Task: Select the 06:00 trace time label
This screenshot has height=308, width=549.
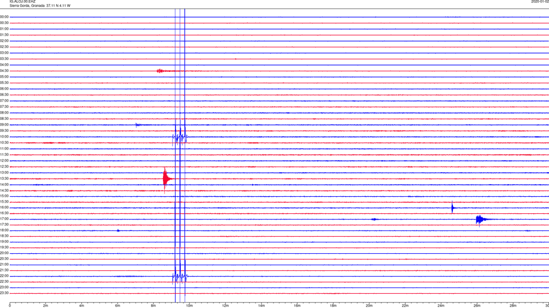Action: coord(4,89)
